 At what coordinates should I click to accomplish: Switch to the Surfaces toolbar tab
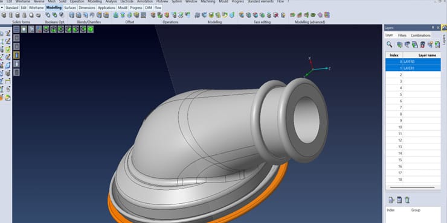point(70,8)
